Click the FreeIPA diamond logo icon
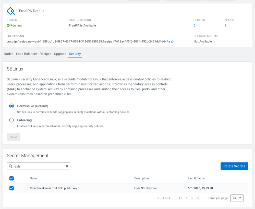This screenshot has width=255, height=209. [x=11, y=11]
